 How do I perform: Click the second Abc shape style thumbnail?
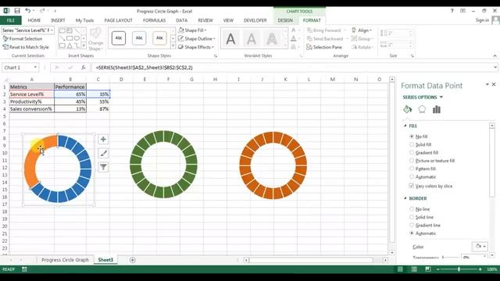139,38
